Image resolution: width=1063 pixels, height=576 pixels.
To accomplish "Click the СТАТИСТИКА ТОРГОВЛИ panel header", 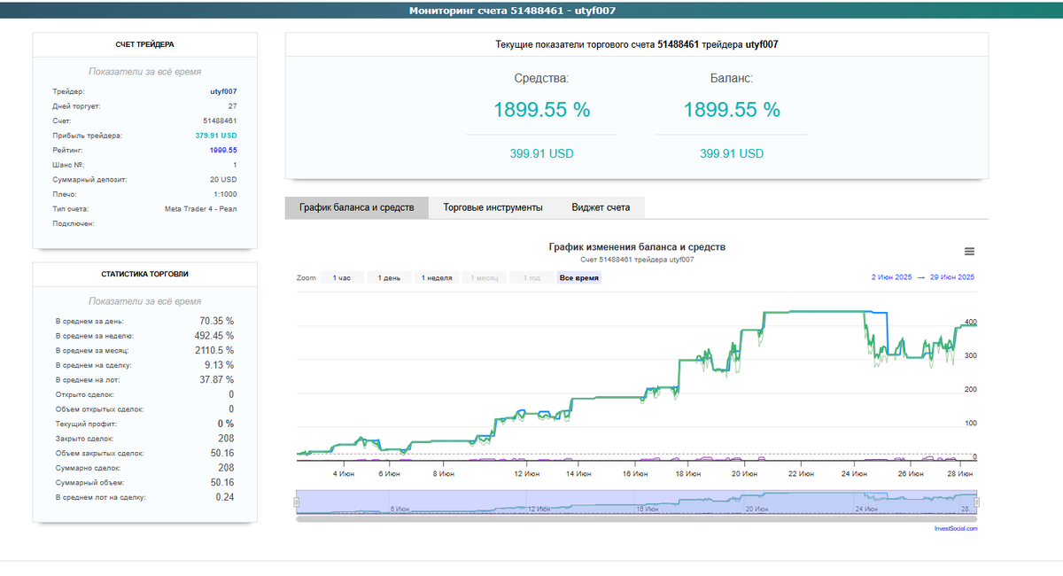I will tap(144, 274).
